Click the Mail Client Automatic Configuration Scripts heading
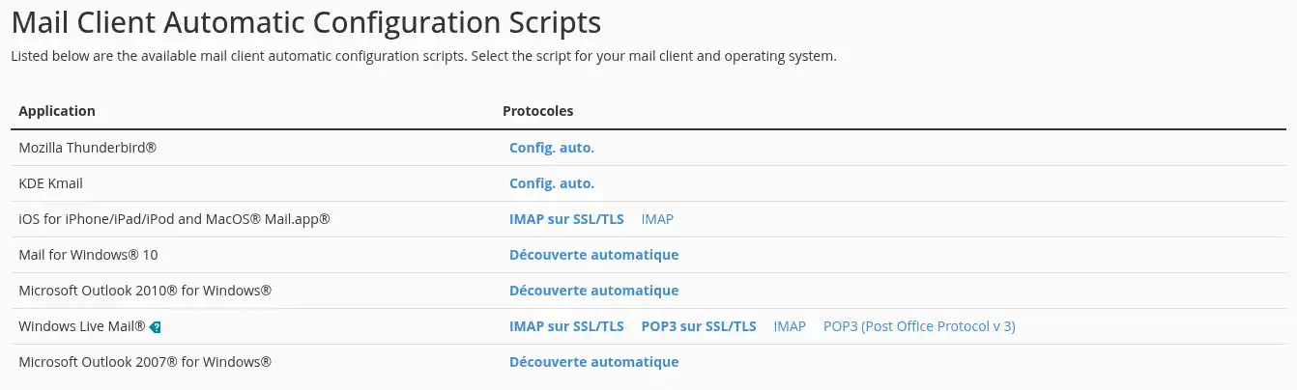 tap(305, 21)
